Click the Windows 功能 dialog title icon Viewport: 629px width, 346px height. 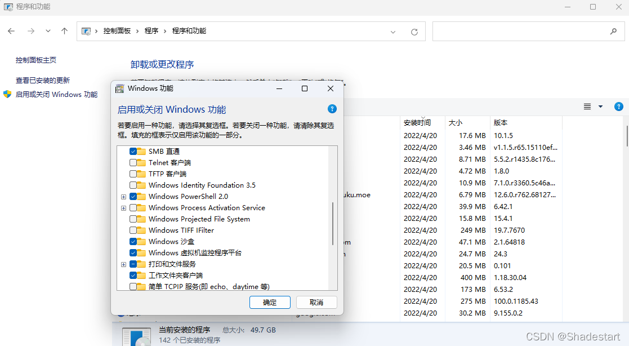(119, 88)
